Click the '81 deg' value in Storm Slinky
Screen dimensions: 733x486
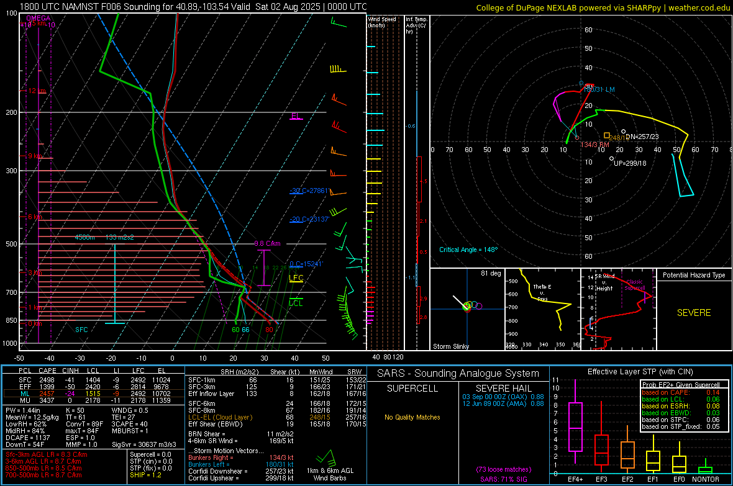(x=491, y=273)
